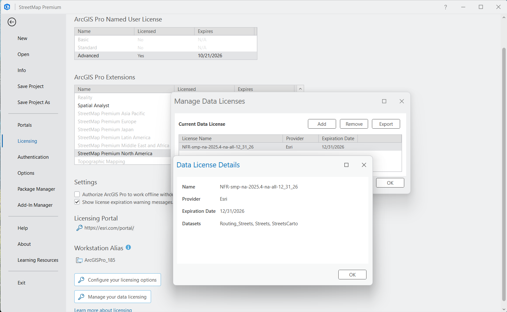Open the Portals page

(x=25, y=125)
